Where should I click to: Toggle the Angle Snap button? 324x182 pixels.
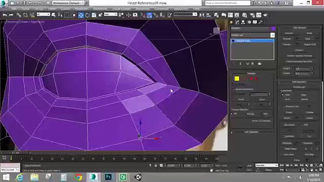pos(149,15)
